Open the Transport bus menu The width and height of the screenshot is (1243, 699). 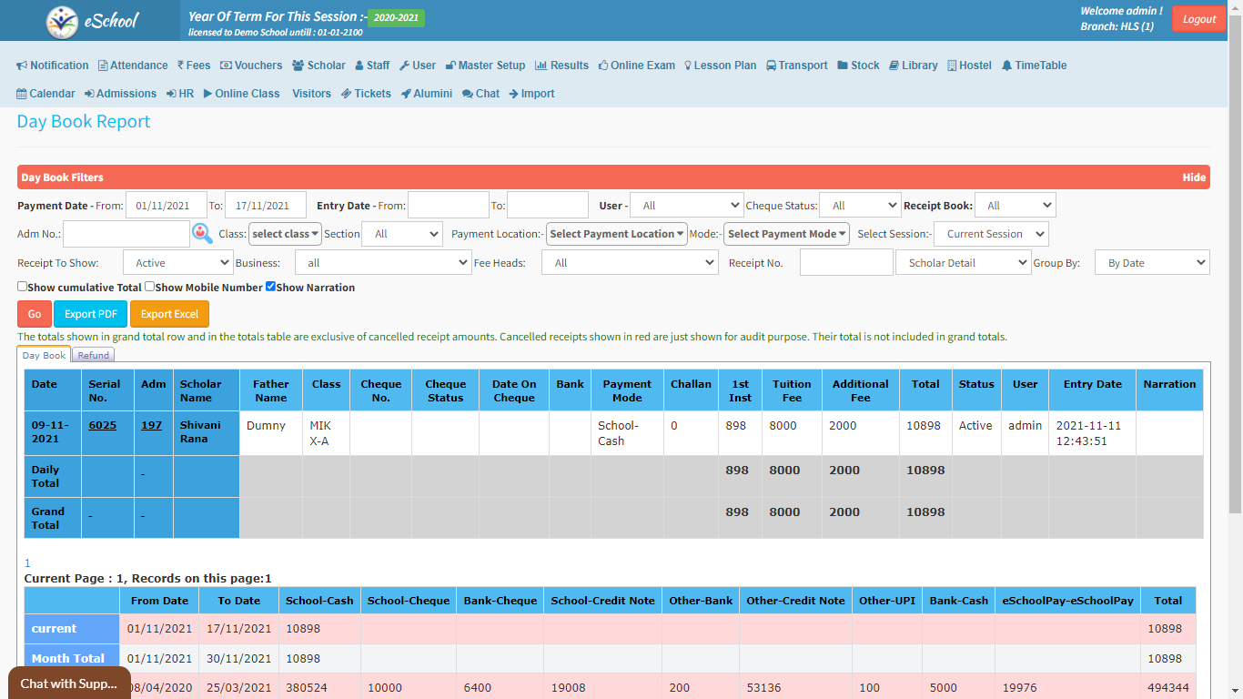click(796, 66)
